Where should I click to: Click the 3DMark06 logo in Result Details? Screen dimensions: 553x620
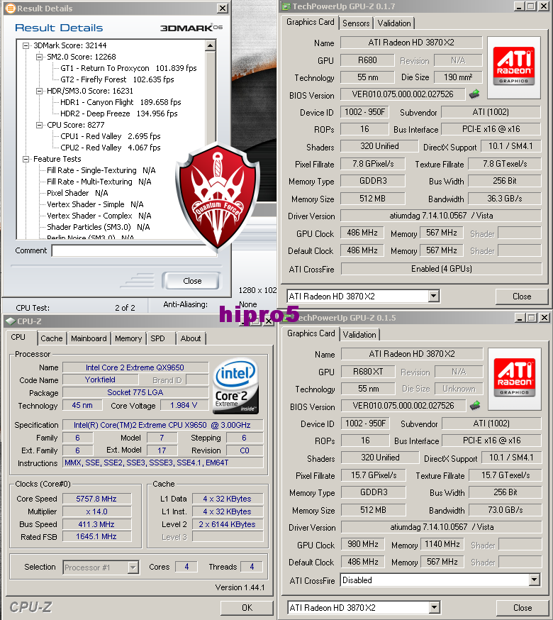point(191,28)
